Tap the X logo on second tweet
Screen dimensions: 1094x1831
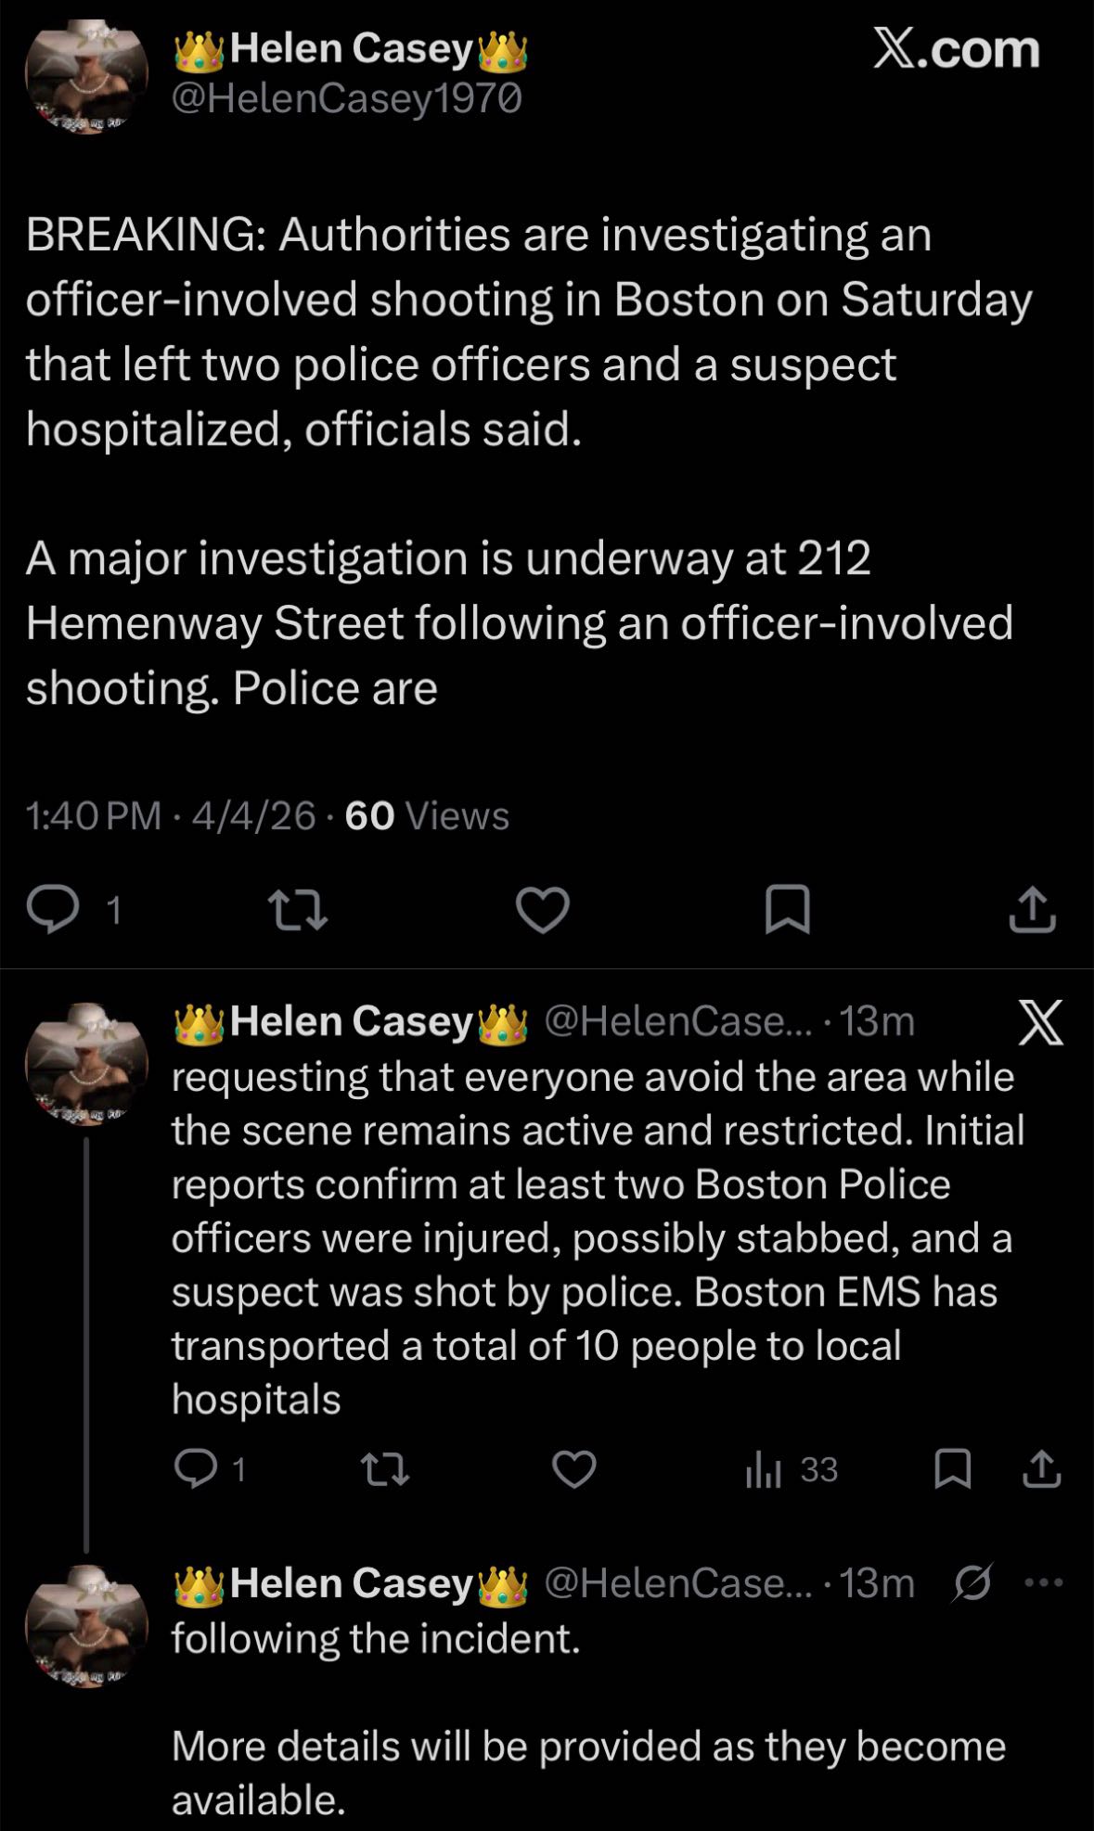(x=1040, y=1023)
